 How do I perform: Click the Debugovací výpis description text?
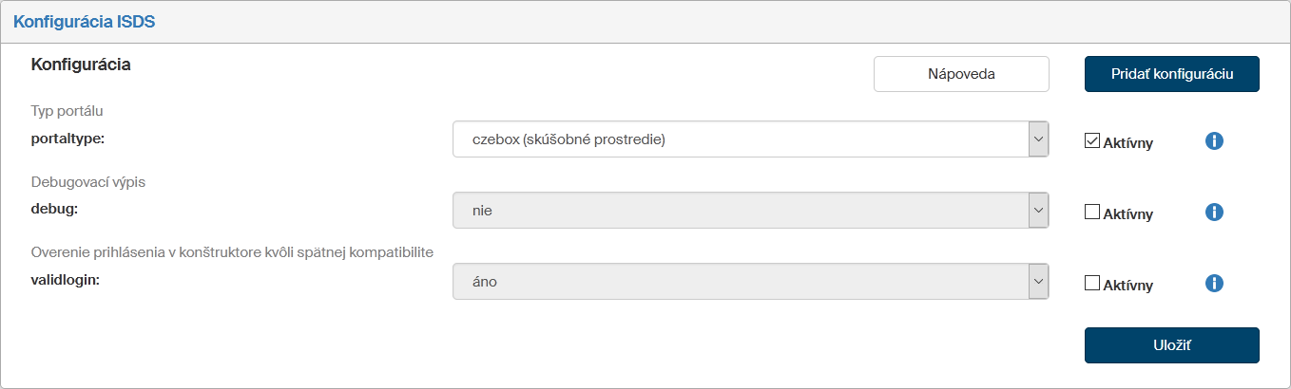click(x=87, y=181)
